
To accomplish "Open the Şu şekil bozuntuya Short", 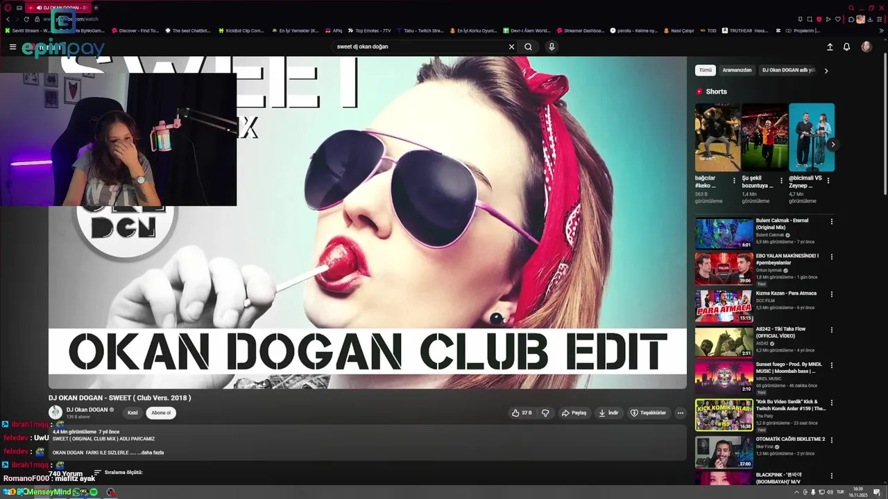I will (765, 137).
